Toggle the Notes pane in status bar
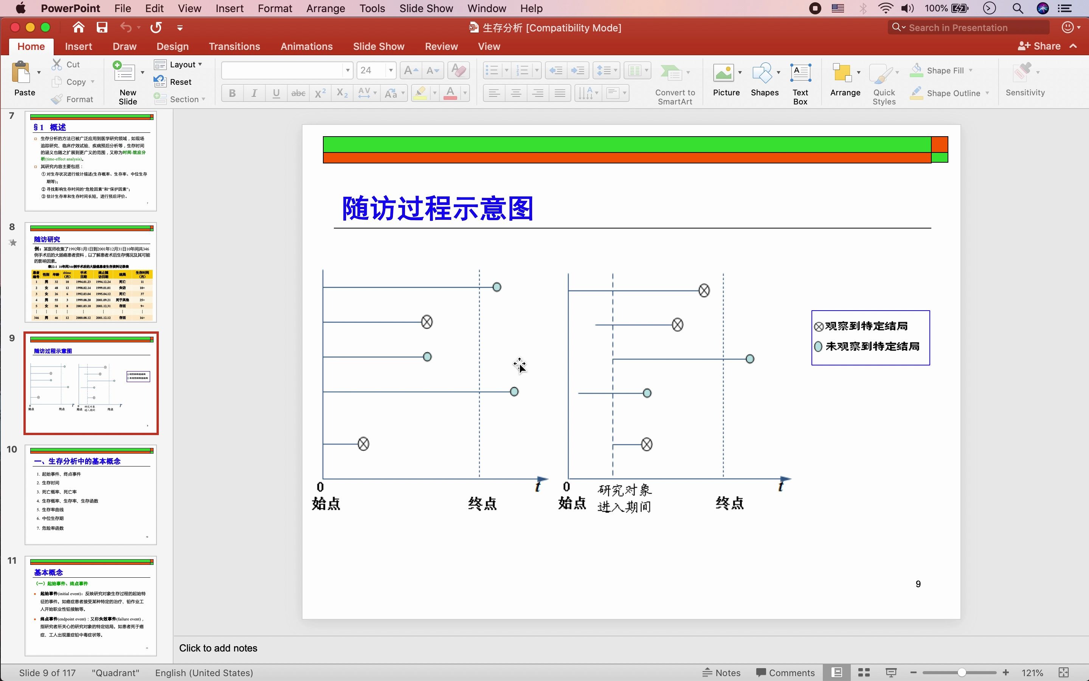The image size is (1089, 681). pos(721,672)
